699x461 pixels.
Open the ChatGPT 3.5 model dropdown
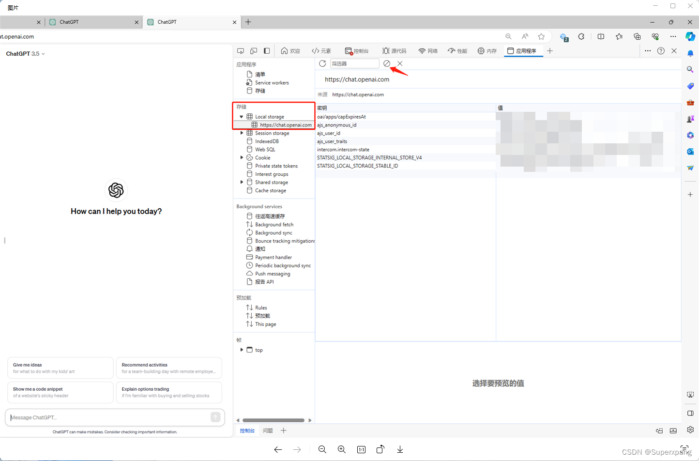(25, 54)
